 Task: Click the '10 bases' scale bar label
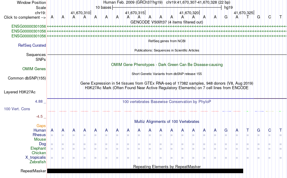tap(103, 8)
